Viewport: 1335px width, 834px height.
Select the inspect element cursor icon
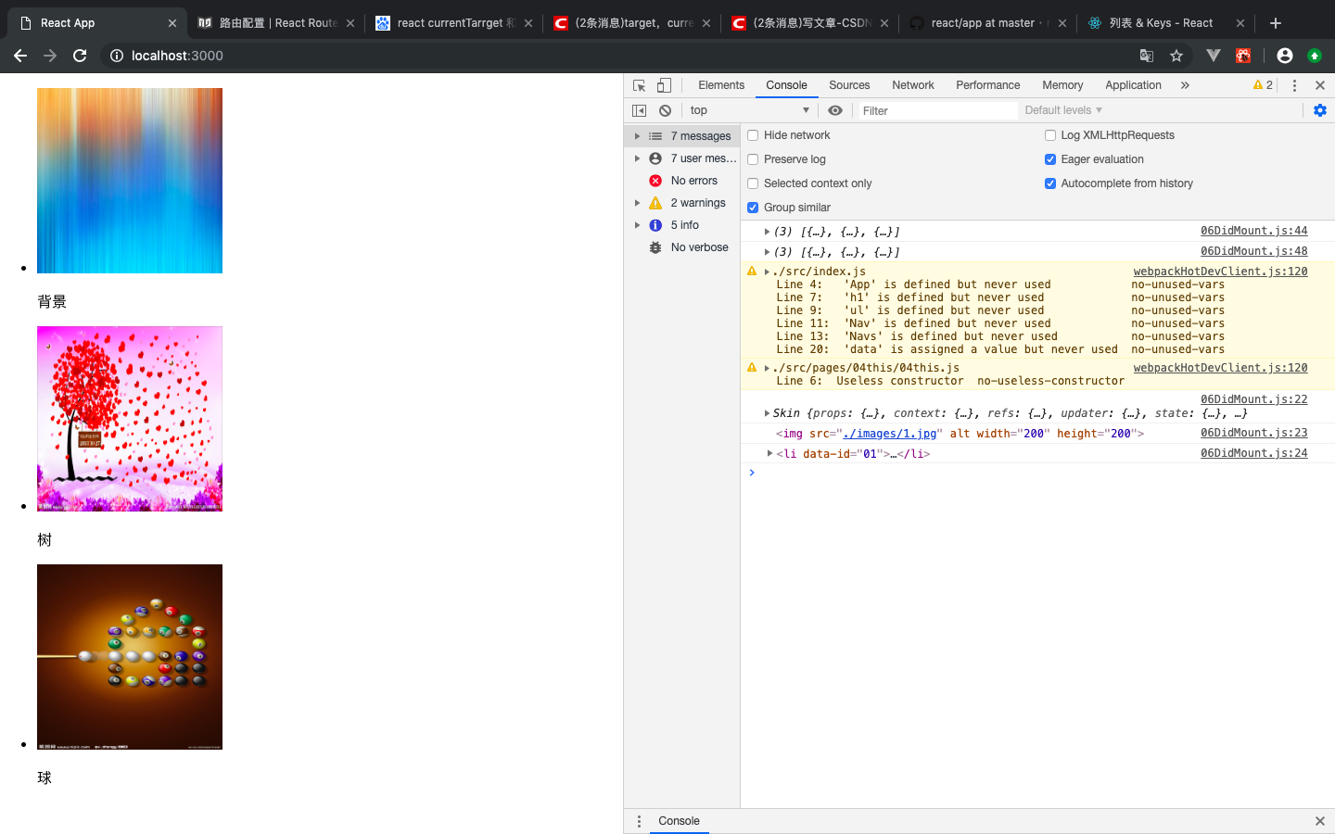point(638,84)
